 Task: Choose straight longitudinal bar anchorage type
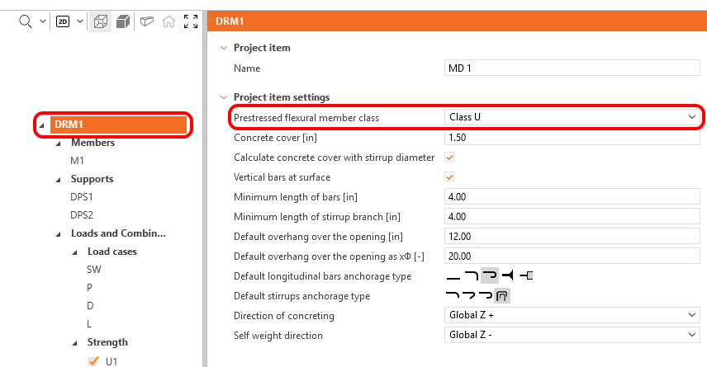click(453, 276)
